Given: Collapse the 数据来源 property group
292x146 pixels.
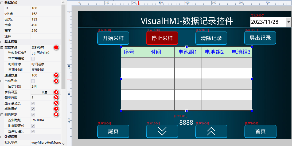Looking at the screenshot, I should tap(2, 47).
